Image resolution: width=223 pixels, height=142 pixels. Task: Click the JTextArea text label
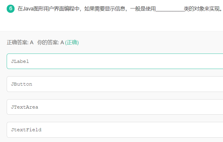25,107
